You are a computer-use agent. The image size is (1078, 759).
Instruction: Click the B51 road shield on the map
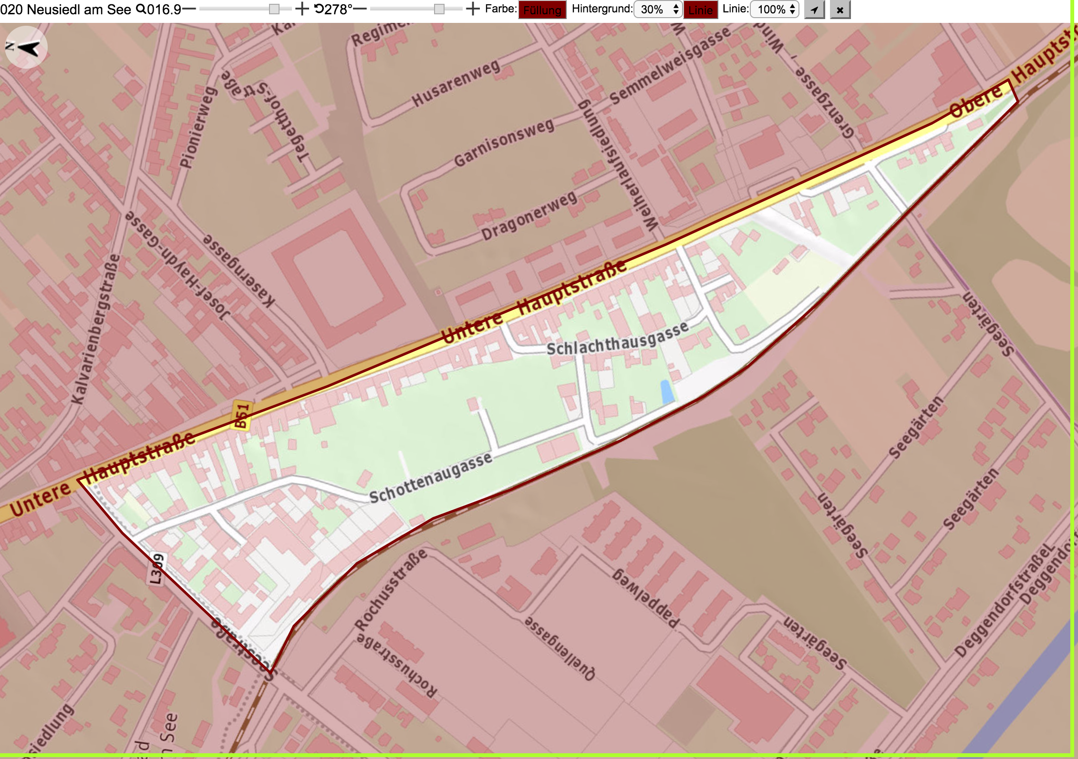[241, 416]
